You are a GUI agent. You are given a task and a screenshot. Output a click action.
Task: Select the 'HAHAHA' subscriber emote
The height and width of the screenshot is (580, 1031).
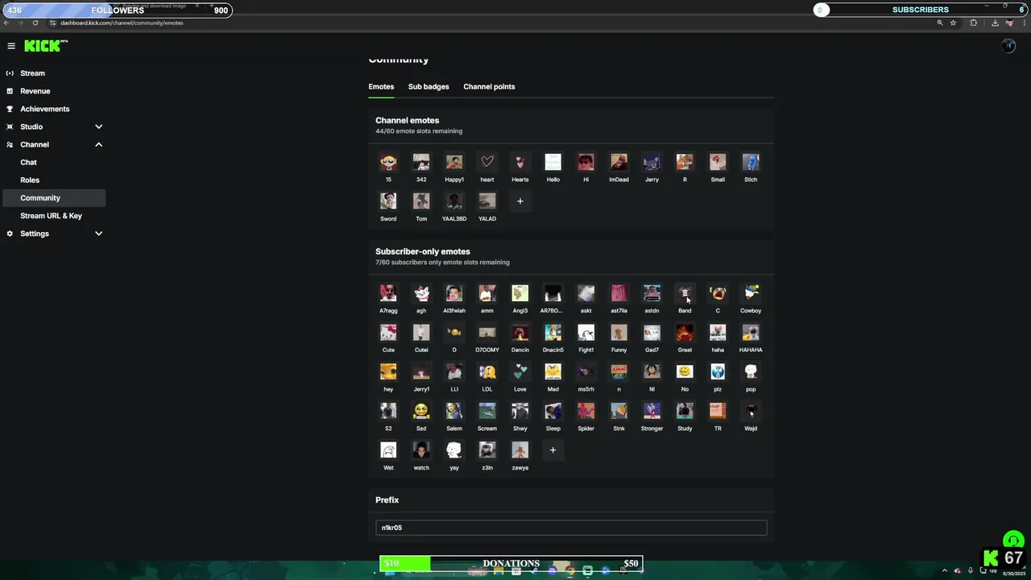point(751,333)
